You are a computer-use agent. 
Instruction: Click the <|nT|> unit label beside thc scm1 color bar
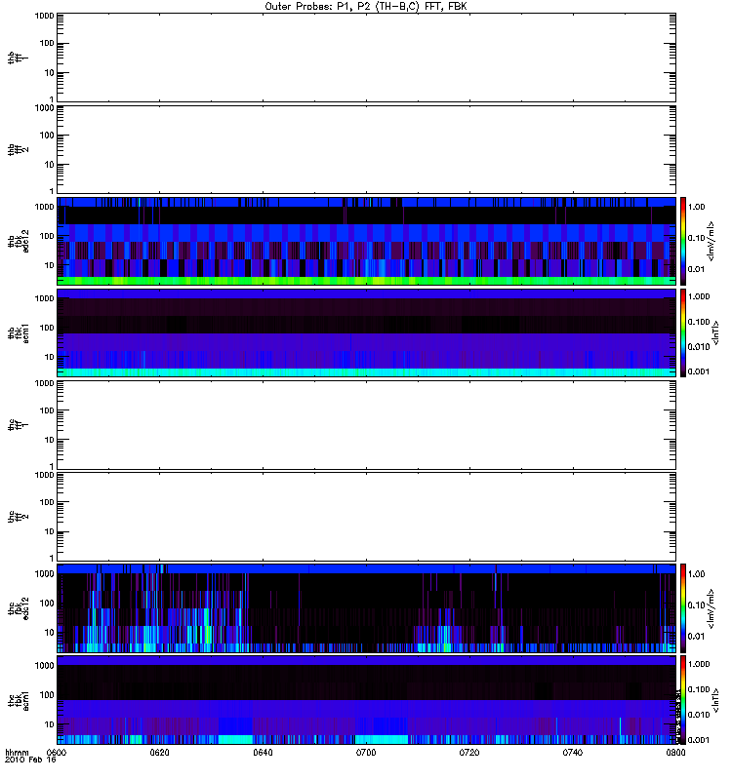[x=715, y=700]
